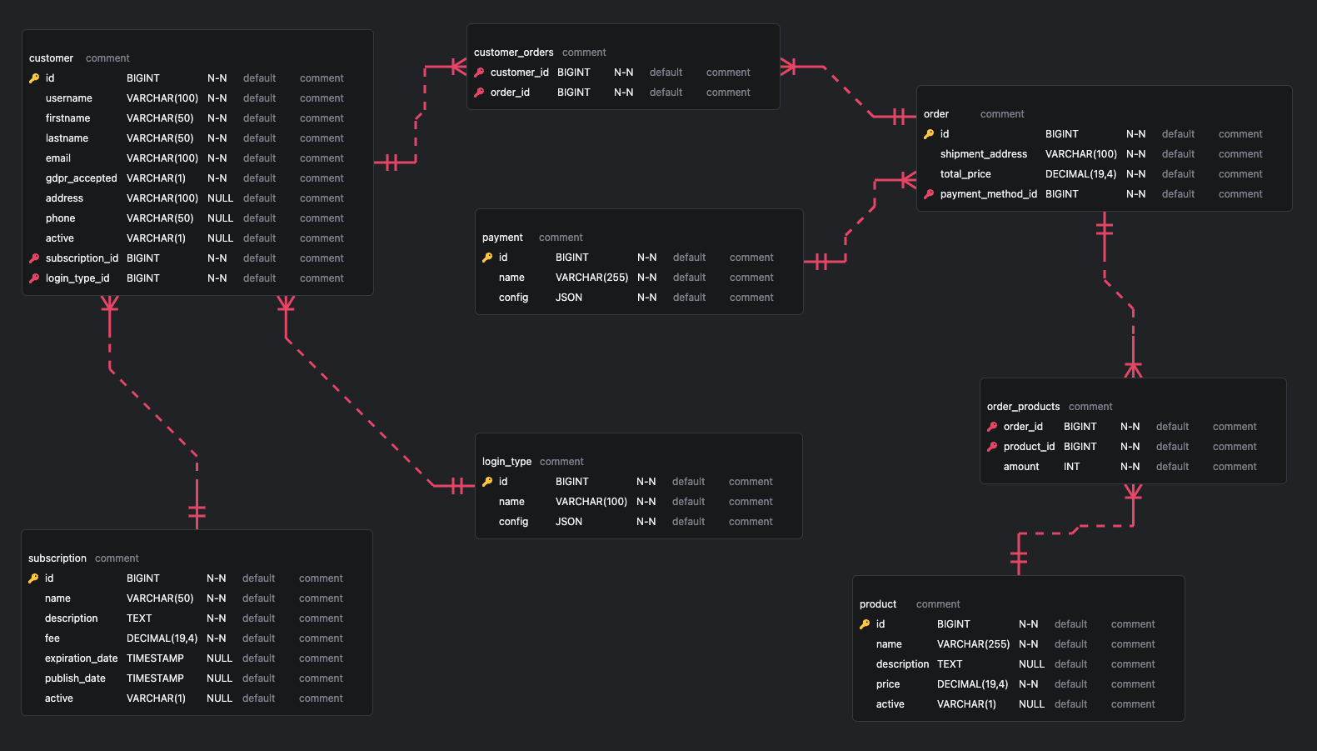This screenshot has height=751, width=1317.
Task: Click the total_price column name
Action: point(965,174)
